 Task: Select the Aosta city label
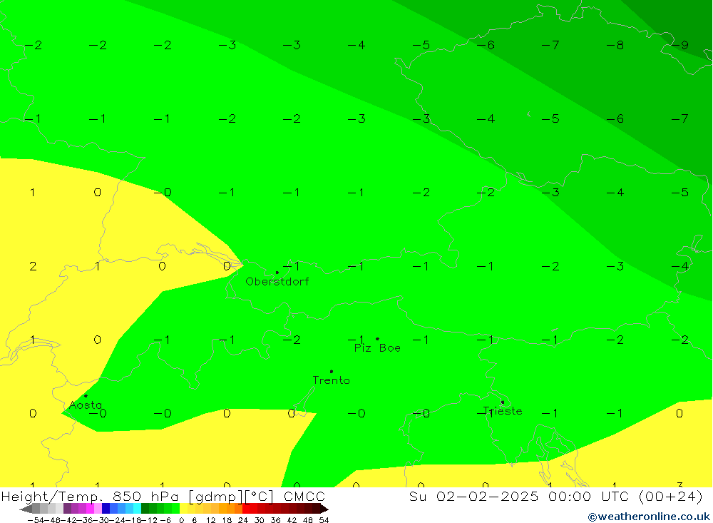[85, 405]
